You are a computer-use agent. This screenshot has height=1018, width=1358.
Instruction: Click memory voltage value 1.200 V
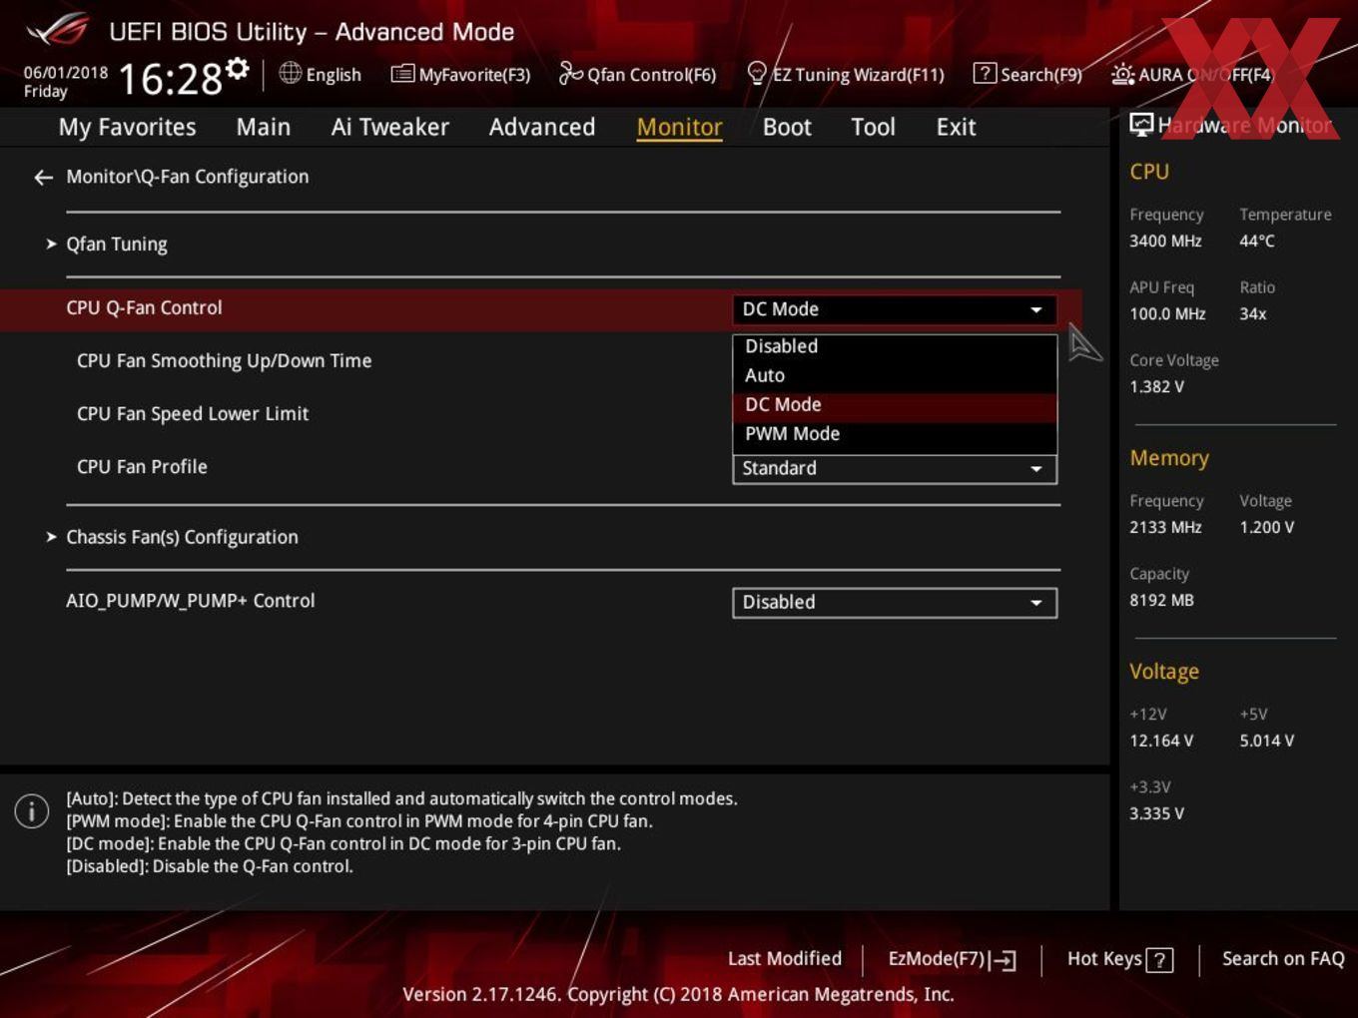(x=1267, y=527)
